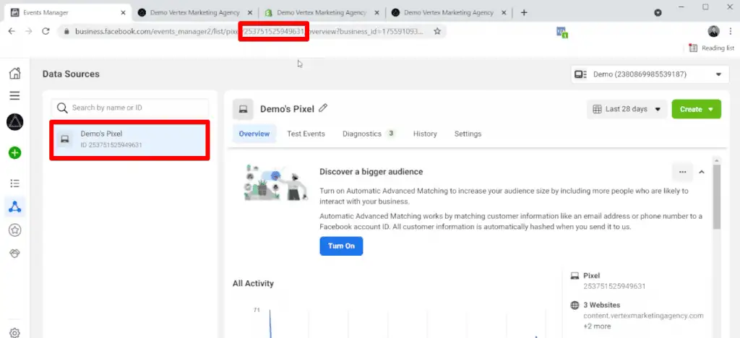The height and width of the screenshot is (338, 740).
Task: Open the Settings tab
Action: click(468, 134)
